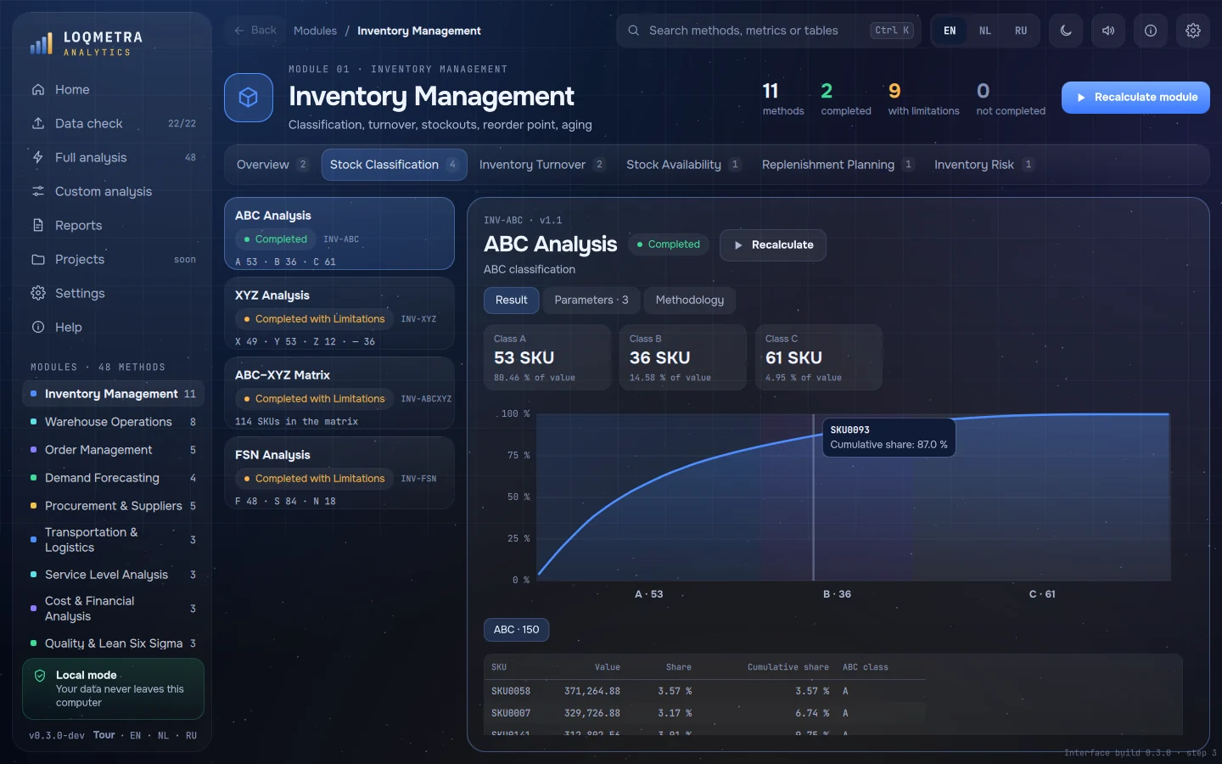This screenshot has height=764, width=1222.
Task: Open Custom analysis in the sidebar
Action: click(113, 191)
